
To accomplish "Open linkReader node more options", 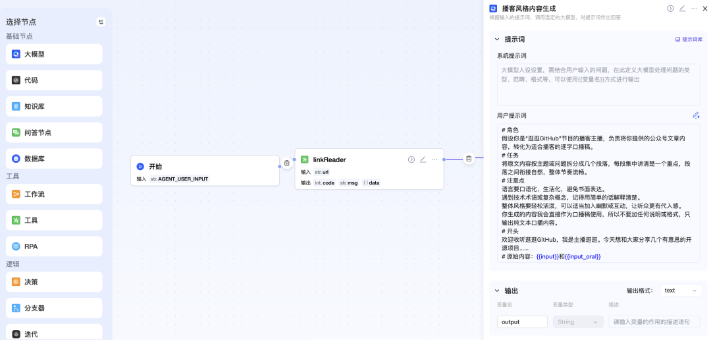I will (x=435, y=159).
